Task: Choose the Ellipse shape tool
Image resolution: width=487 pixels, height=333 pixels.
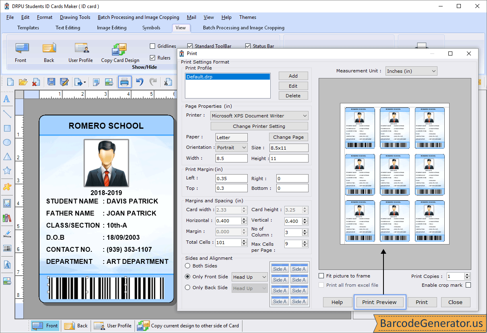Action: click(x=7, y=142)
